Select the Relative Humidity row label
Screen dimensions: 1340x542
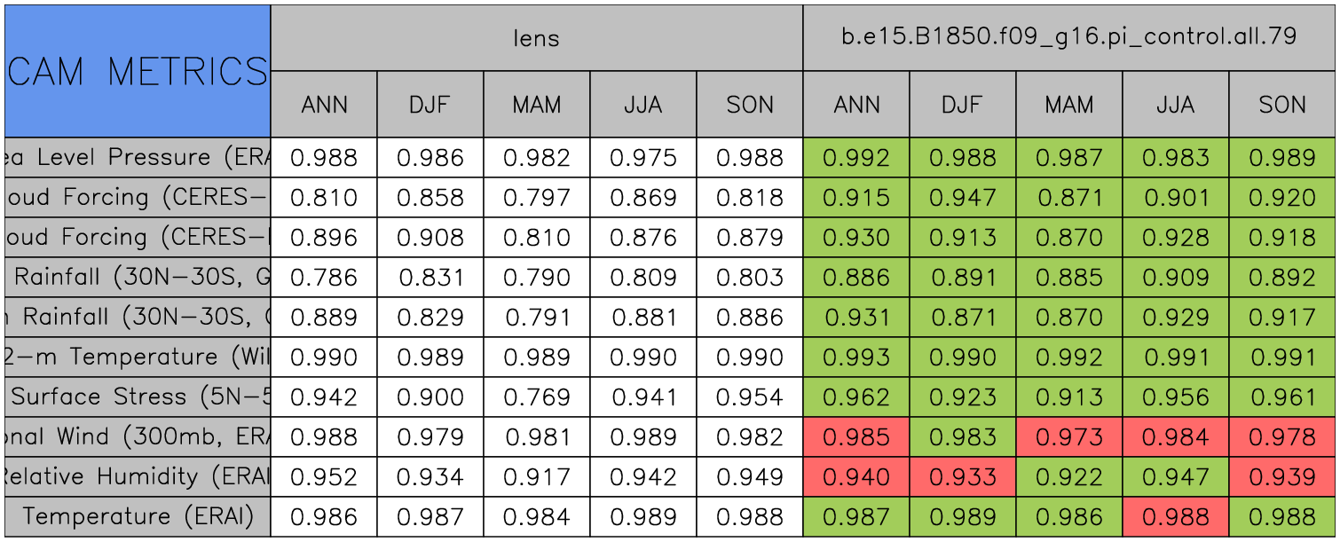click(x=138, y=477)
